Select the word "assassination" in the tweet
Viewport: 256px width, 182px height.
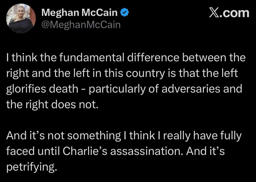tap(147, 151)
